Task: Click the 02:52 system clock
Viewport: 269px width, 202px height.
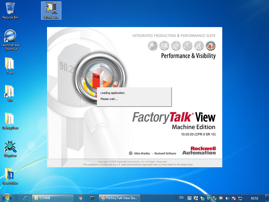Action: click(254, 198)
